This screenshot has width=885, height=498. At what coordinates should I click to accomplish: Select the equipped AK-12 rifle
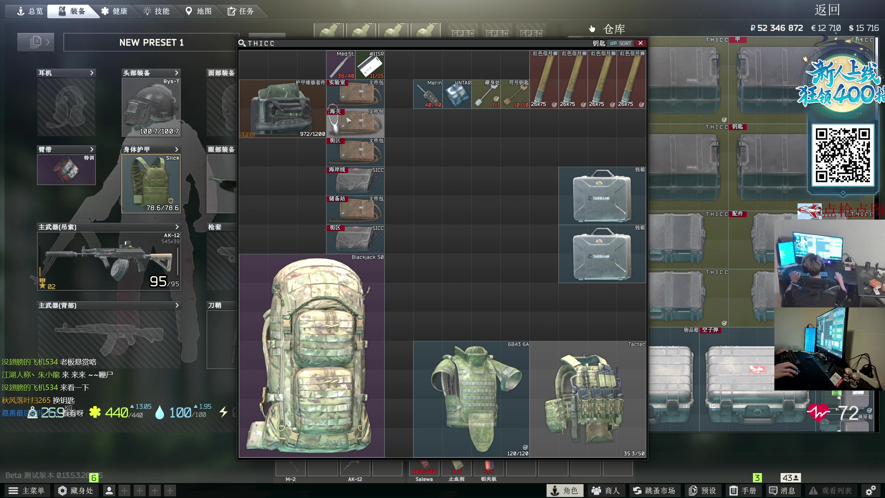point(109,261)
